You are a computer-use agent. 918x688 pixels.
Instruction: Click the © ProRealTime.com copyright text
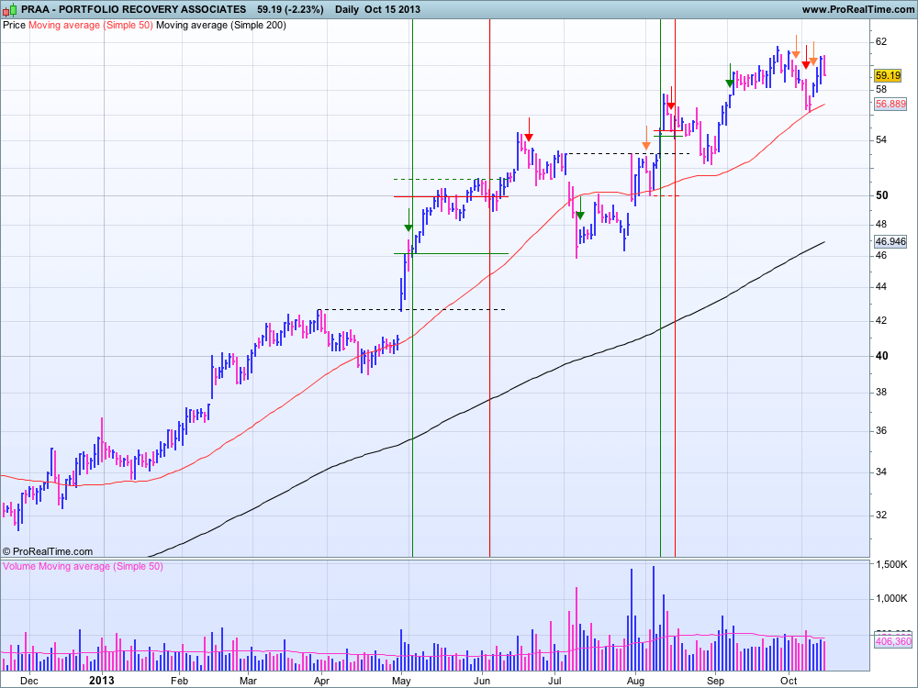pos(48,551)
